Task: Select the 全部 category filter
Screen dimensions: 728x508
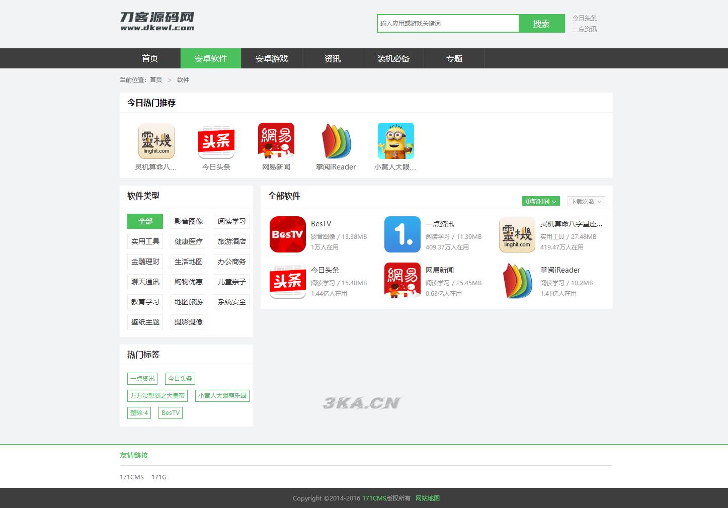Action: [144, 221]
